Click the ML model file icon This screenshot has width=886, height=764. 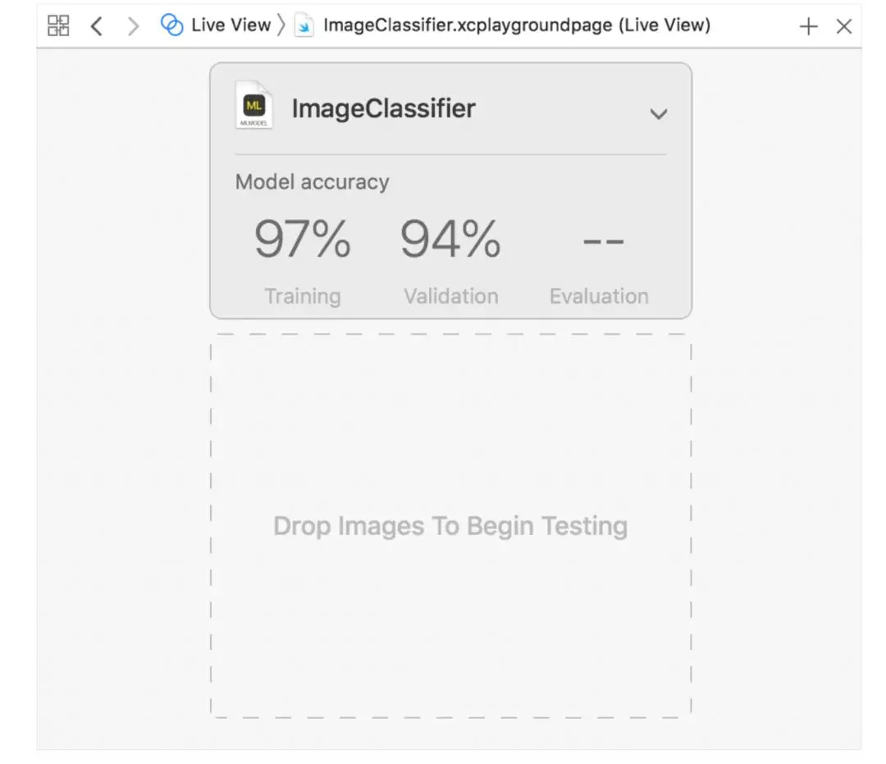253,105
